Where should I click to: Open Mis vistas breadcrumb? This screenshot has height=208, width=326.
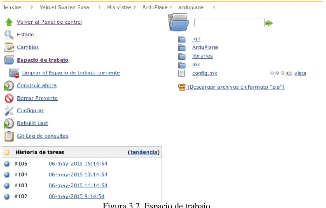pyautogui.click(x=119, y=7)
